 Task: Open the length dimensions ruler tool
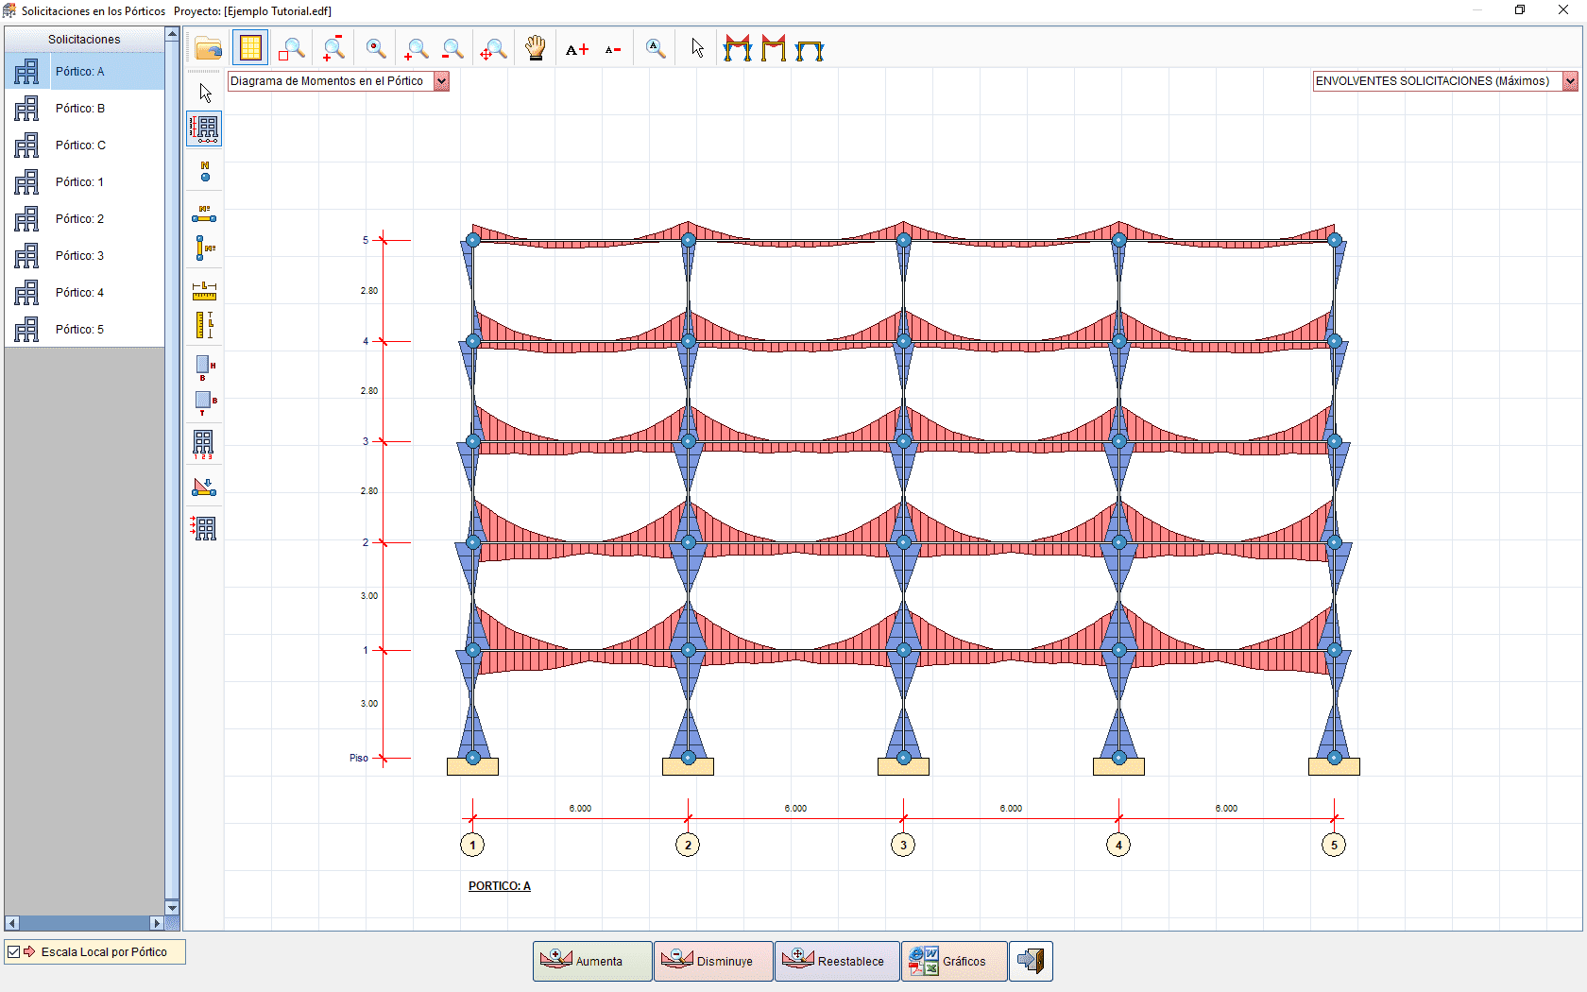(204, 290)
